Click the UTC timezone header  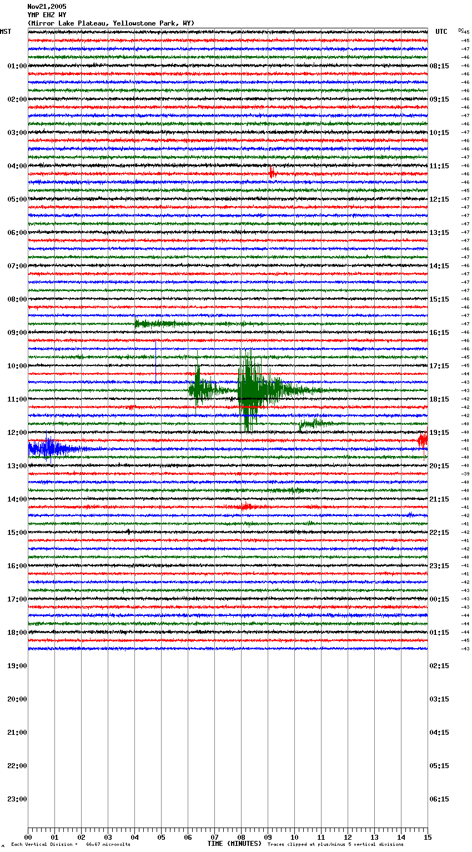441,32
